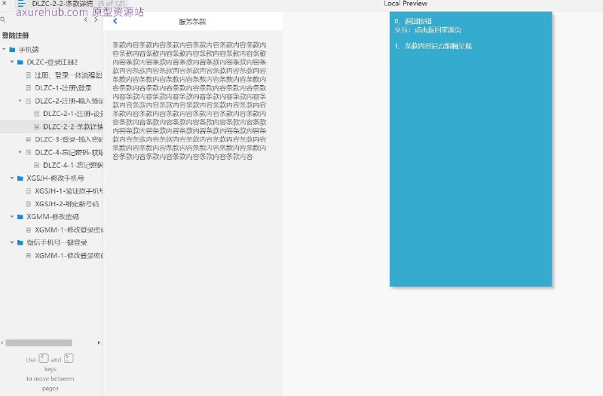Click the page icon beside DLZC-3-登录-输入密码

click(29, 139)
